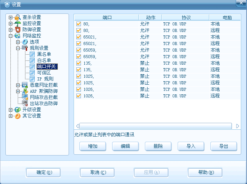Click the right scroll arrow of port list
Screen dimensions: 247x184
point(237,126)
